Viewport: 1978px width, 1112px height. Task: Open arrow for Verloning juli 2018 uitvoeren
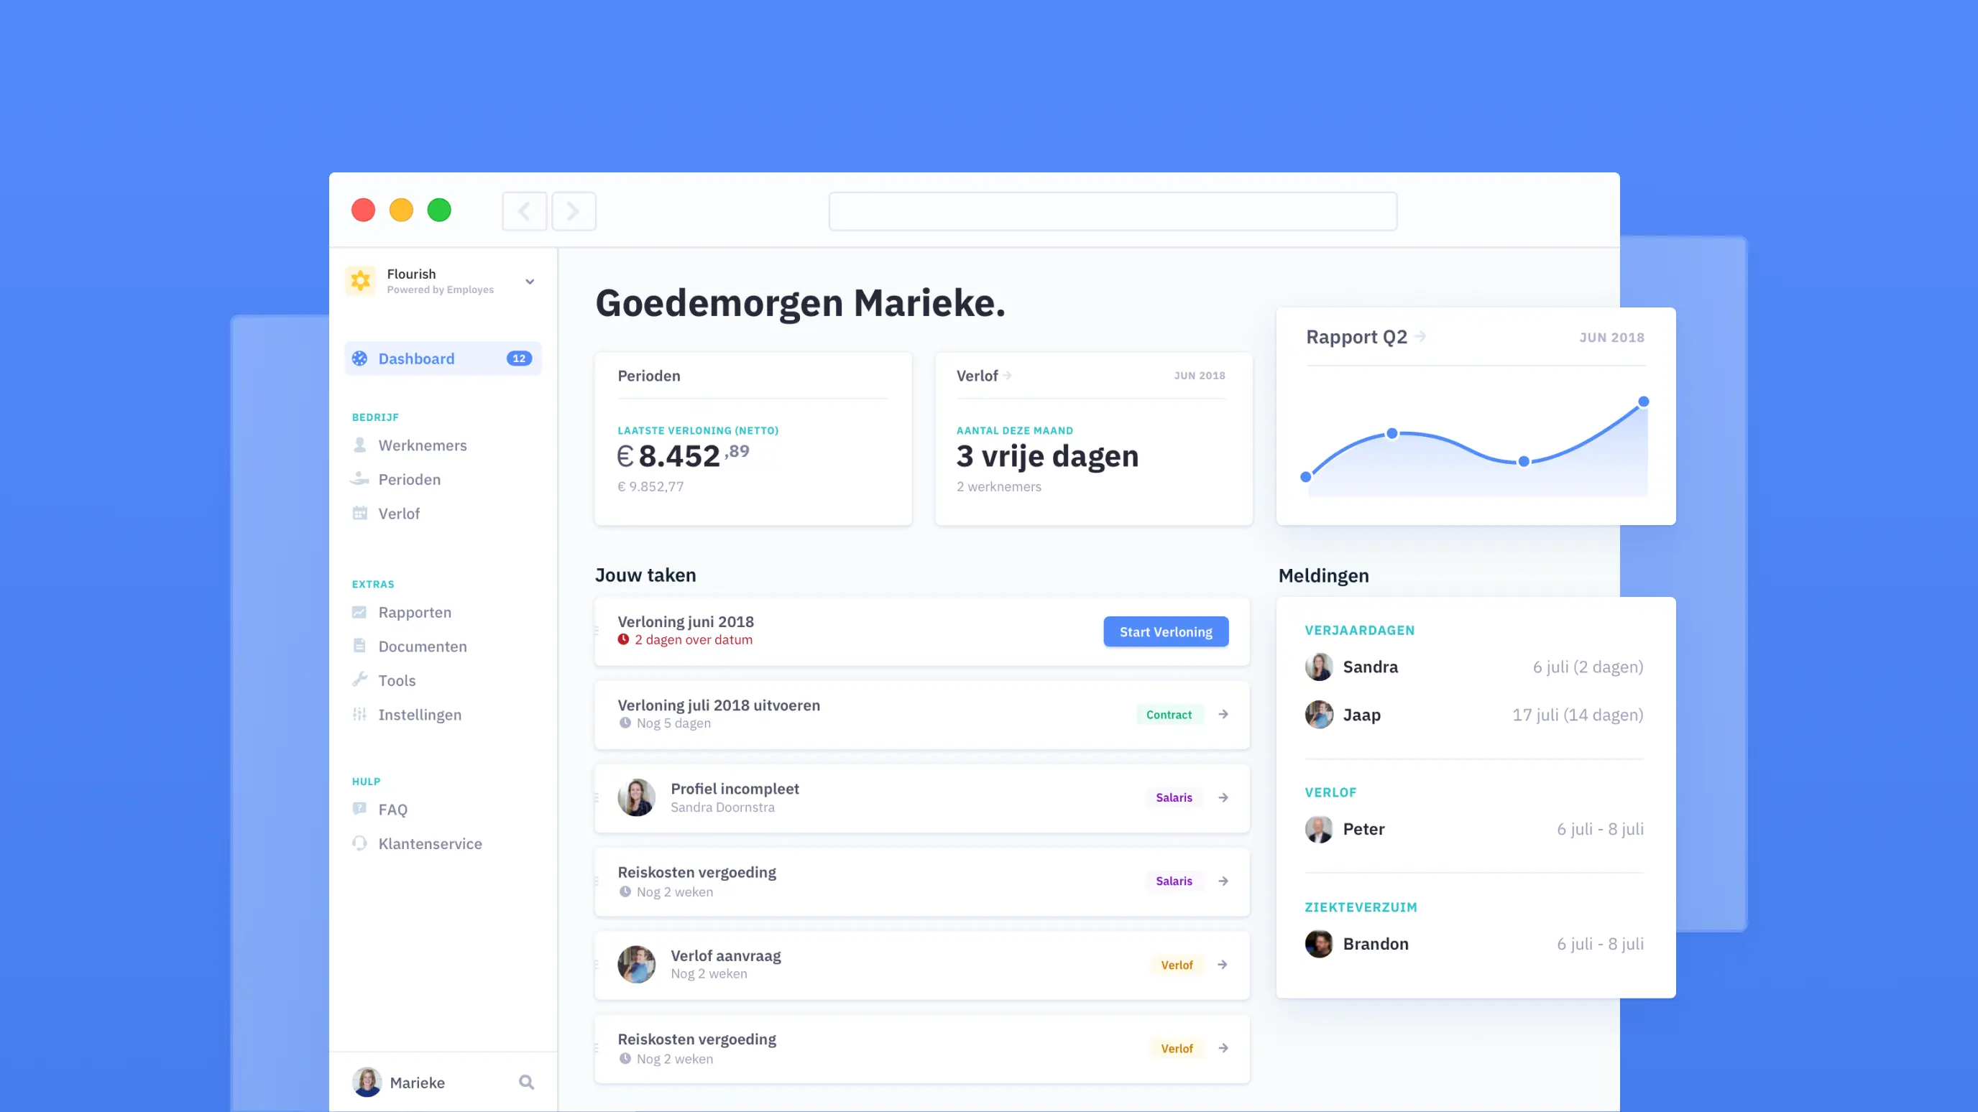1223,715
